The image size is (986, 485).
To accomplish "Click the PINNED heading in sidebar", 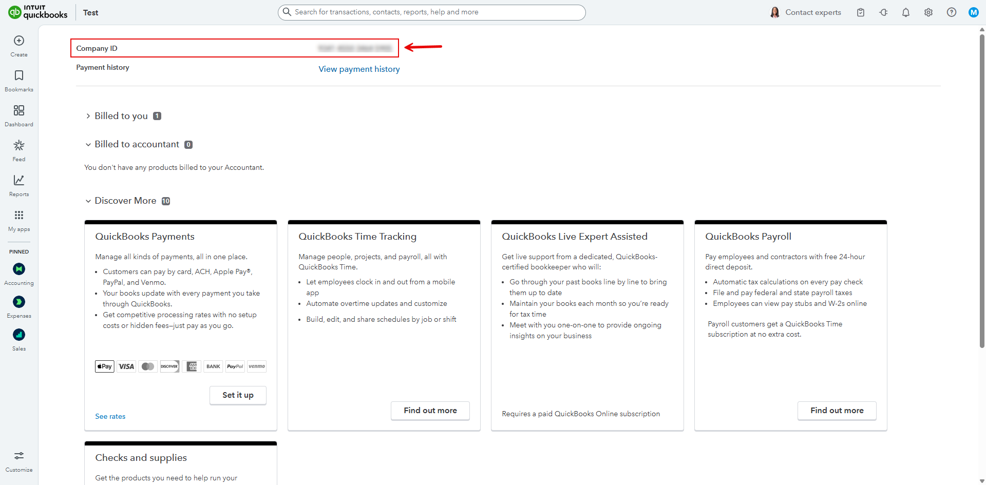I will coord(19,251).
